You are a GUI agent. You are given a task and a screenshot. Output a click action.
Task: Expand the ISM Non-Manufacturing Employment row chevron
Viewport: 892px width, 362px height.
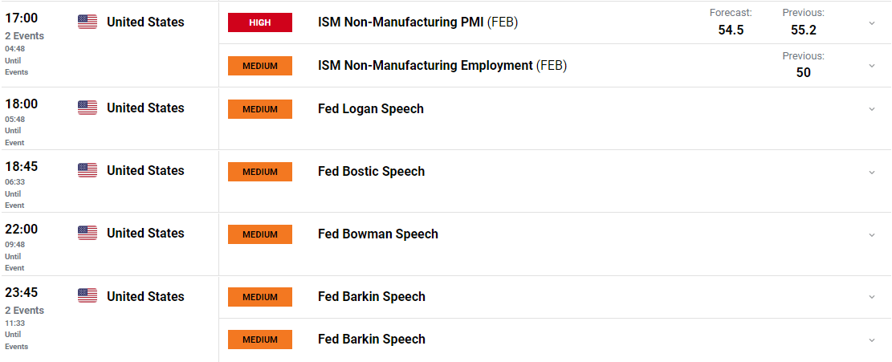(x=872, y=66)
